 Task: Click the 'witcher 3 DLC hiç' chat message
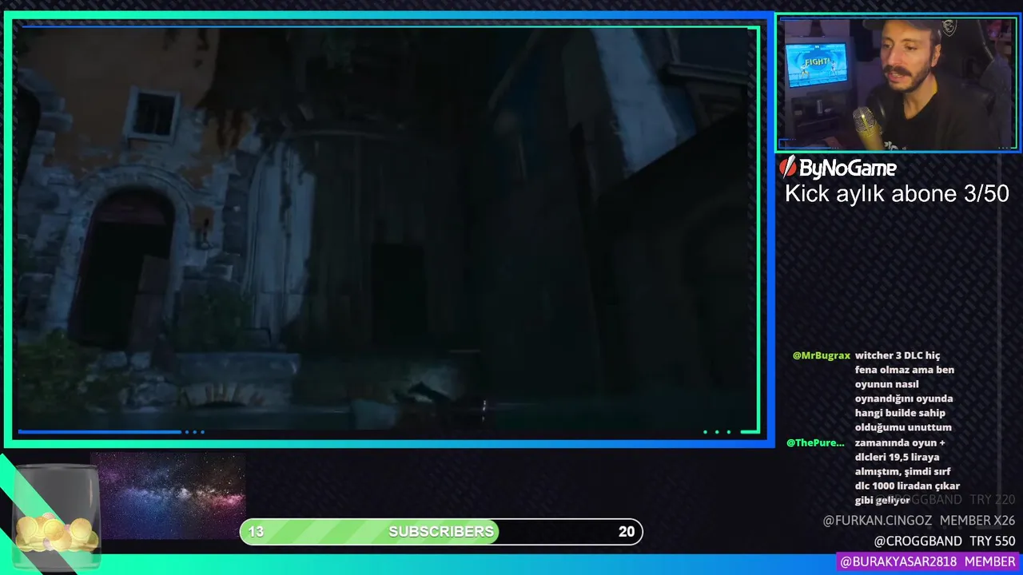[x=905, y=391]
